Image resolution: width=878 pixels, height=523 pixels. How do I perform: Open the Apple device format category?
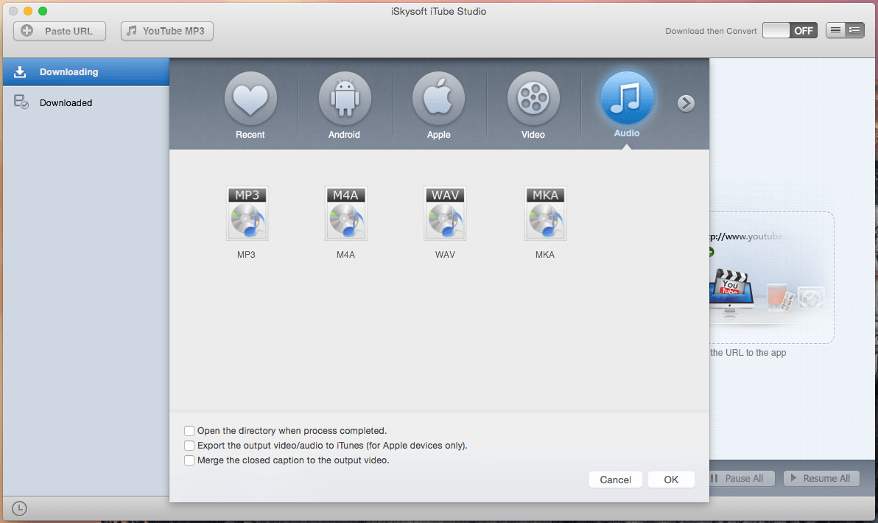tap(438, 98)
